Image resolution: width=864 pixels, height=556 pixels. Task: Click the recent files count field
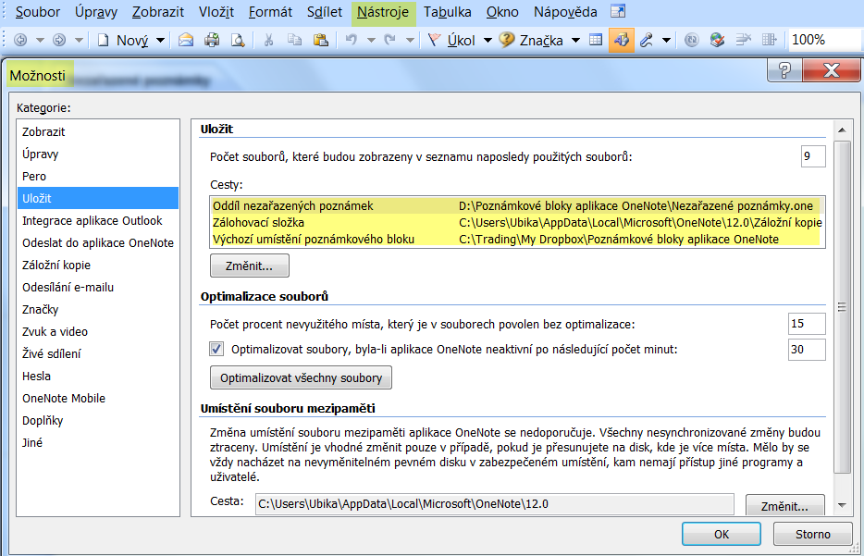pyautogui.click(x=812, y=156)
